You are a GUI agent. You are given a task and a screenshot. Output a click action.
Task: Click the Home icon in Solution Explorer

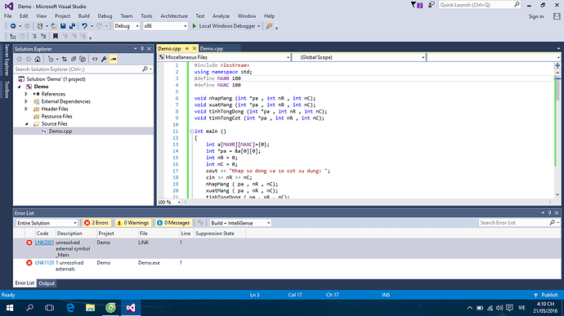click(38, 59)
